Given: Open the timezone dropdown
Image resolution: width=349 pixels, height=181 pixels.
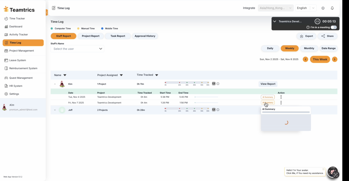Looking at the screenshot, I should tap(275, 8).
